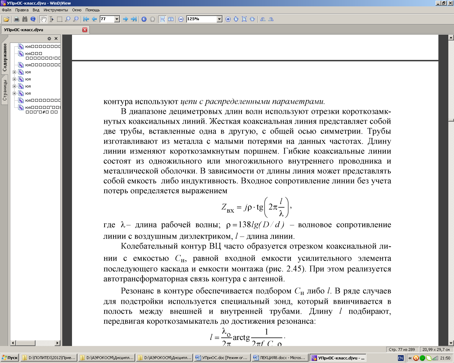Click the document vertical scrollbar thumb
This screenshot has height=363, width=454.
pos(451,120)
